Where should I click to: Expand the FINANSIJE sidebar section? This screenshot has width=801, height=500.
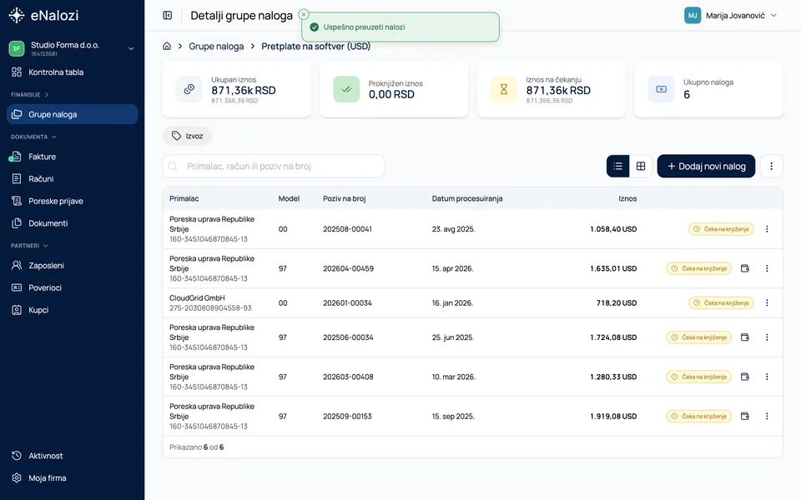30,94
